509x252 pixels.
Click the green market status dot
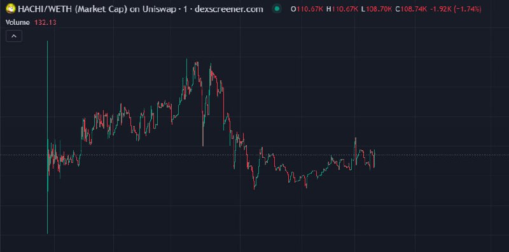(277, 9)
